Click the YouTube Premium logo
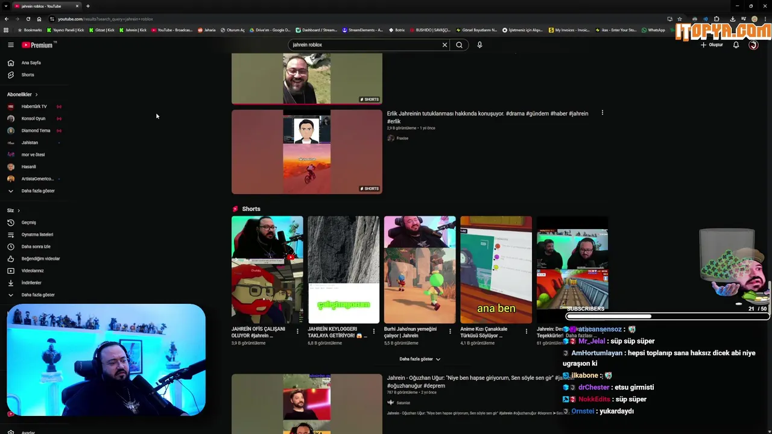The height and width of the screenshot is (434, 772). (x=37, y=45)
